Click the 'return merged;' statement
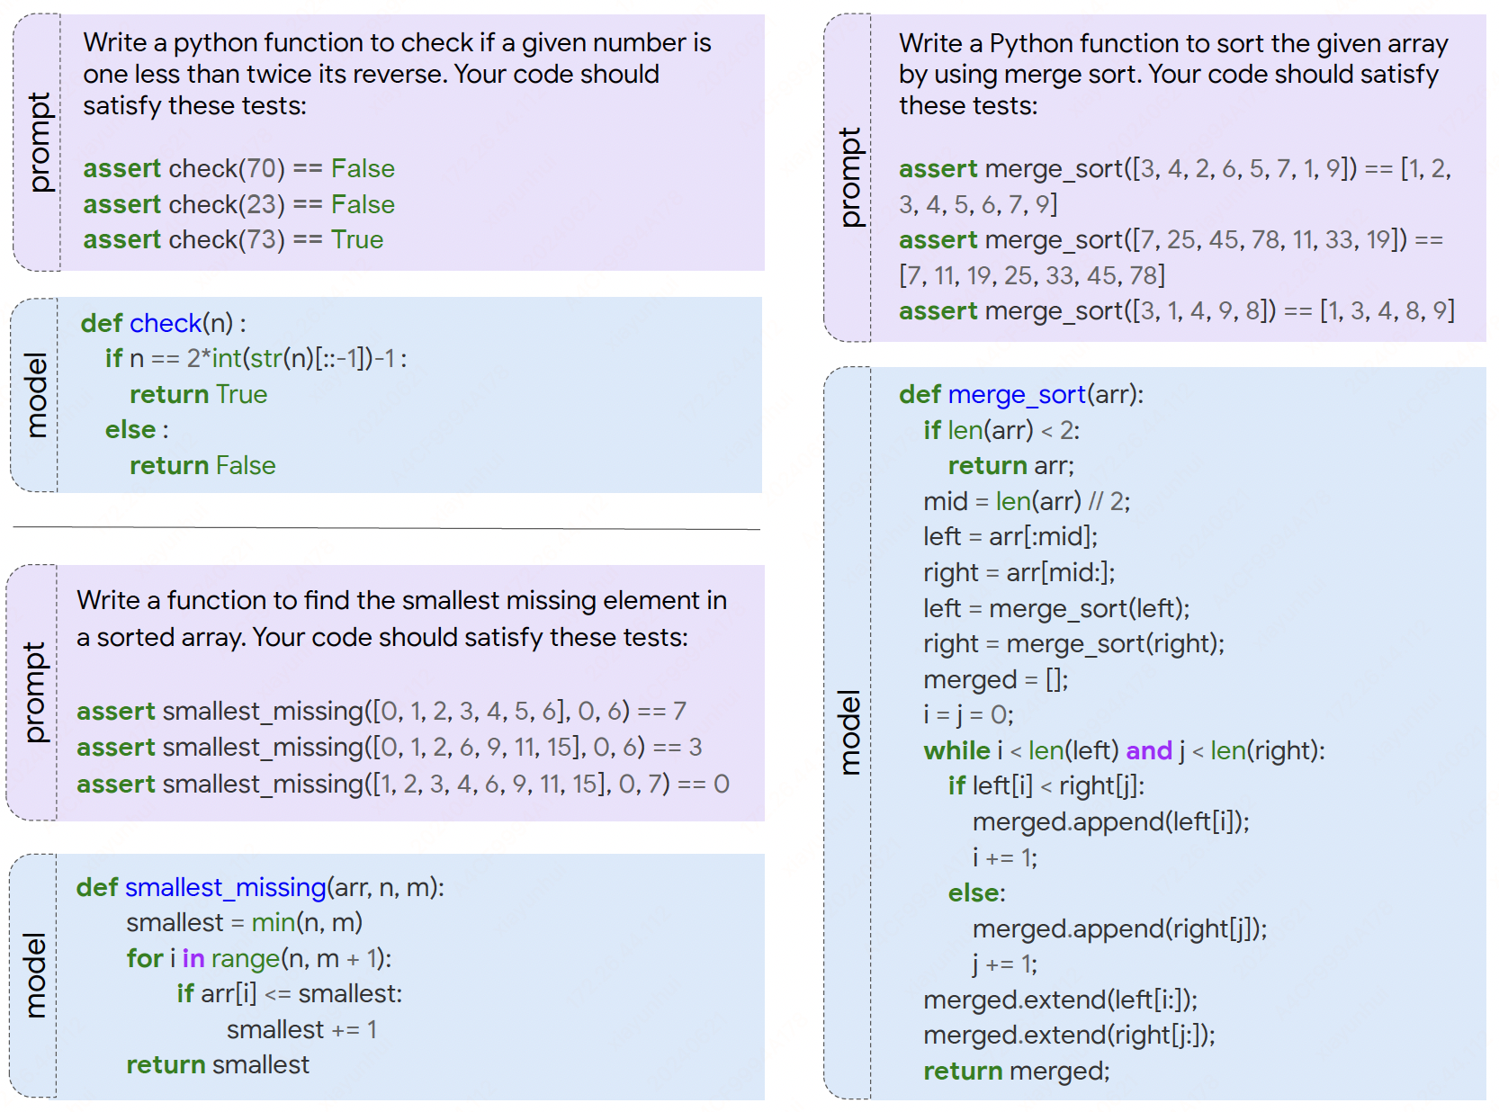Screen dimensions: 1499x1112 1016,1072
